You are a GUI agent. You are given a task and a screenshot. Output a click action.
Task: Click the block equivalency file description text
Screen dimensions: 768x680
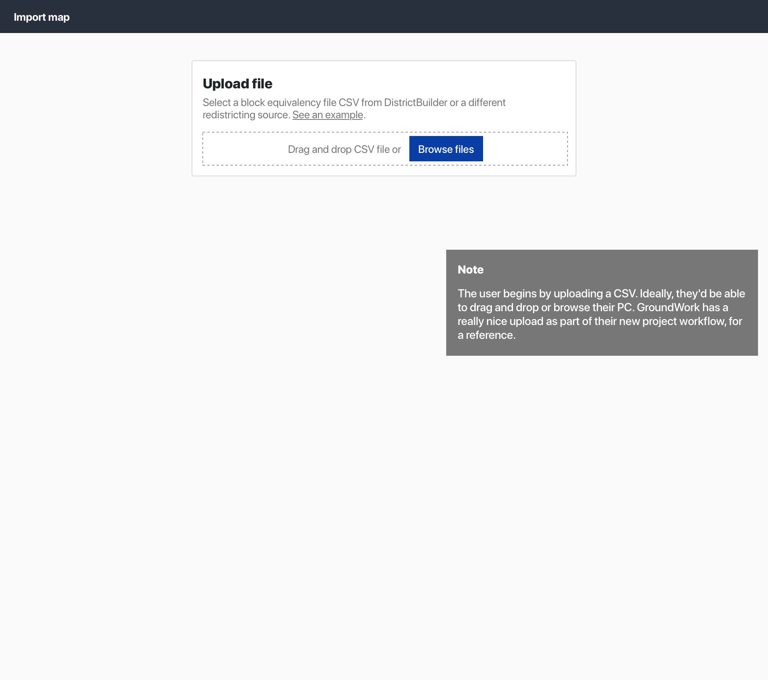coord(354,108)
